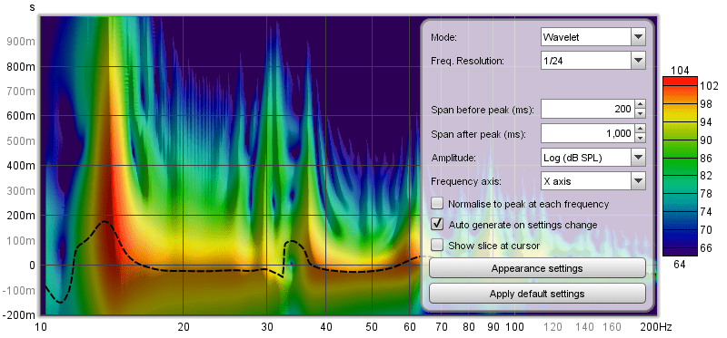The height and width of the screenshot is (338, 727).
Task: Open the Mode dropdown showing Wavelet
Action: point(593,37)
